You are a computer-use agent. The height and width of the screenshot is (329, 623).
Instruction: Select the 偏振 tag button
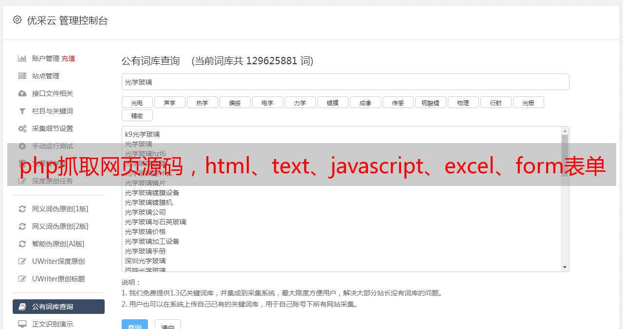[x=235, y=103]
